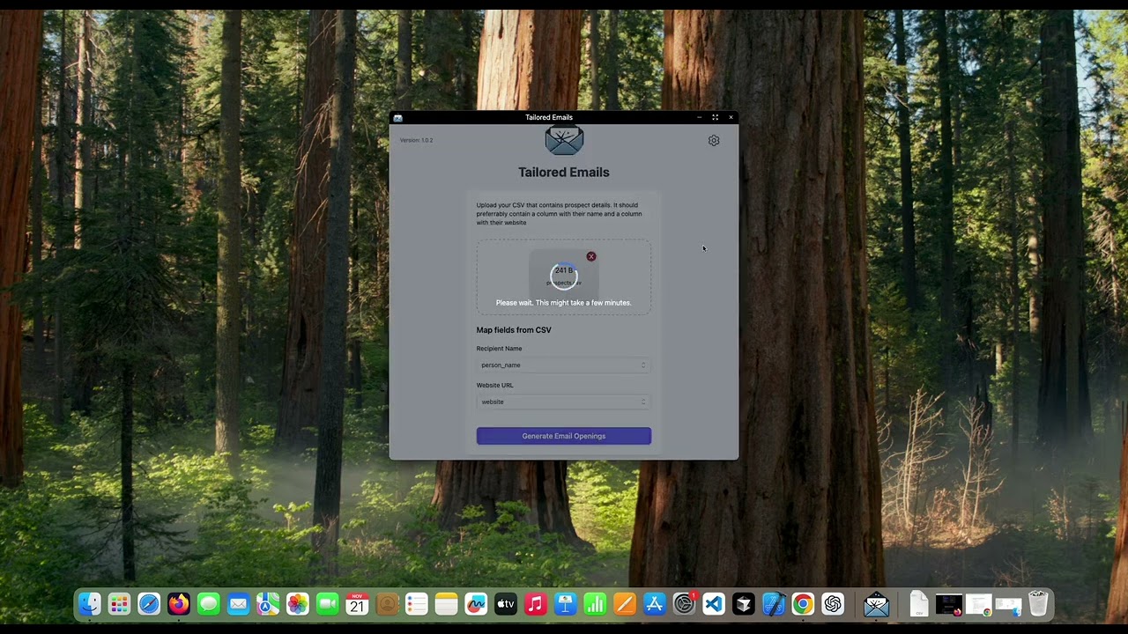This screenshot has width=1128, height=634.
Task: Open Trash from the Dock
Action: [x=1038, y=604]
